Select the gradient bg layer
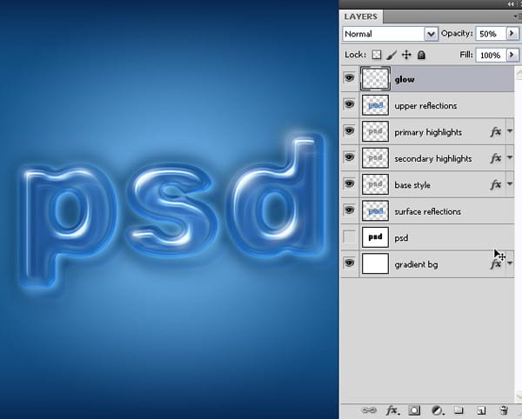The height and width of the screenshot is (419, 522). tap(427, 264)
